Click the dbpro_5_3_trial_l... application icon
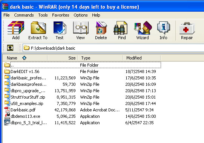The height and width of the screenshot is (143, 204). coord(7,122)
